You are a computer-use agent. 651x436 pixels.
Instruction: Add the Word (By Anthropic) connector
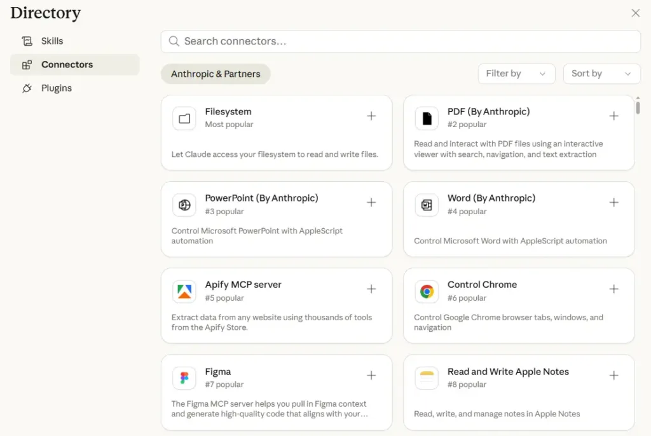(613, 202)
